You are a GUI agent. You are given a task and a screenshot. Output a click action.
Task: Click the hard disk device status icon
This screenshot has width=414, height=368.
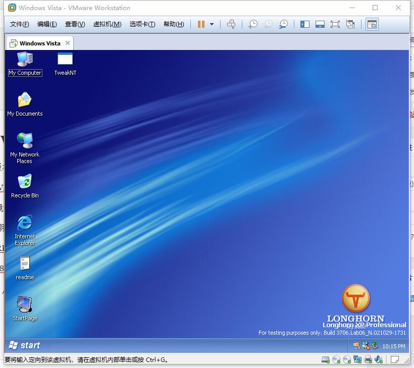pyautogui.click(x=326, y=359)
